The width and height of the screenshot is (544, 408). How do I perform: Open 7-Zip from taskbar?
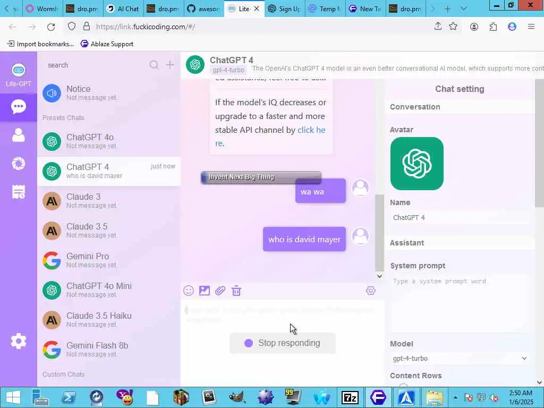click(x=350, y=397)
